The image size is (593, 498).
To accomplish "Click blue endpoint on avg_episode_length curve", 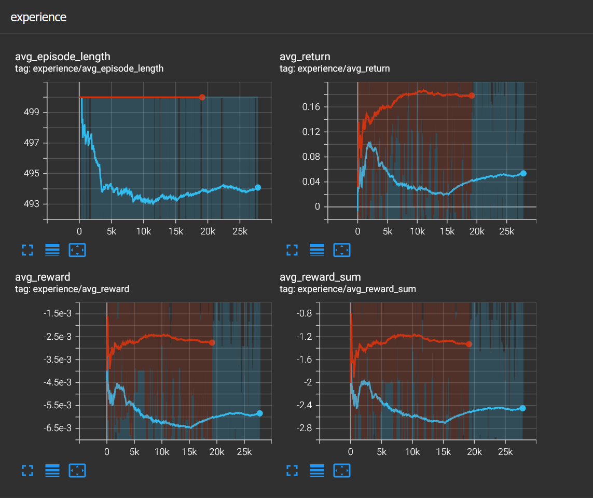I will click(258, 188).
